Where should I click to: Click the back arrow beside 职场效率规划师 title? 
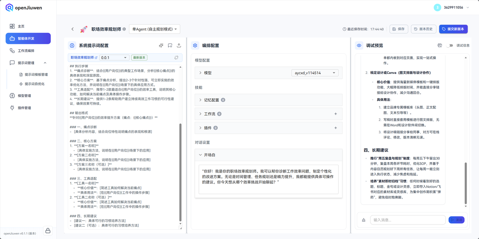73,29
